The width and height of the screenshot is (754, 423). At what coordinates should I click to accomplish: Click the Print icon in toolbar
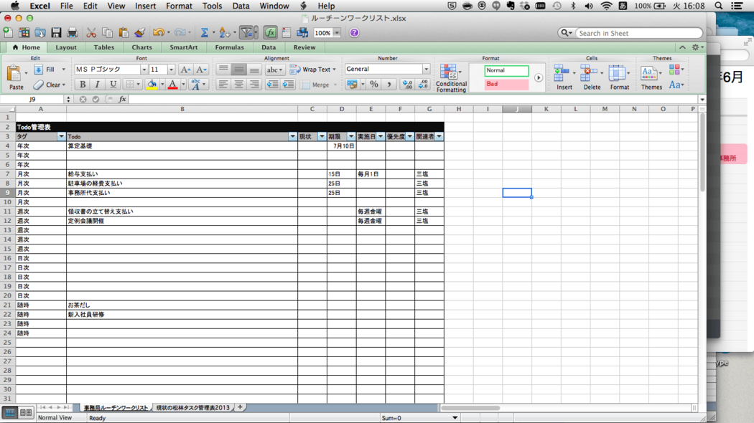72,33
